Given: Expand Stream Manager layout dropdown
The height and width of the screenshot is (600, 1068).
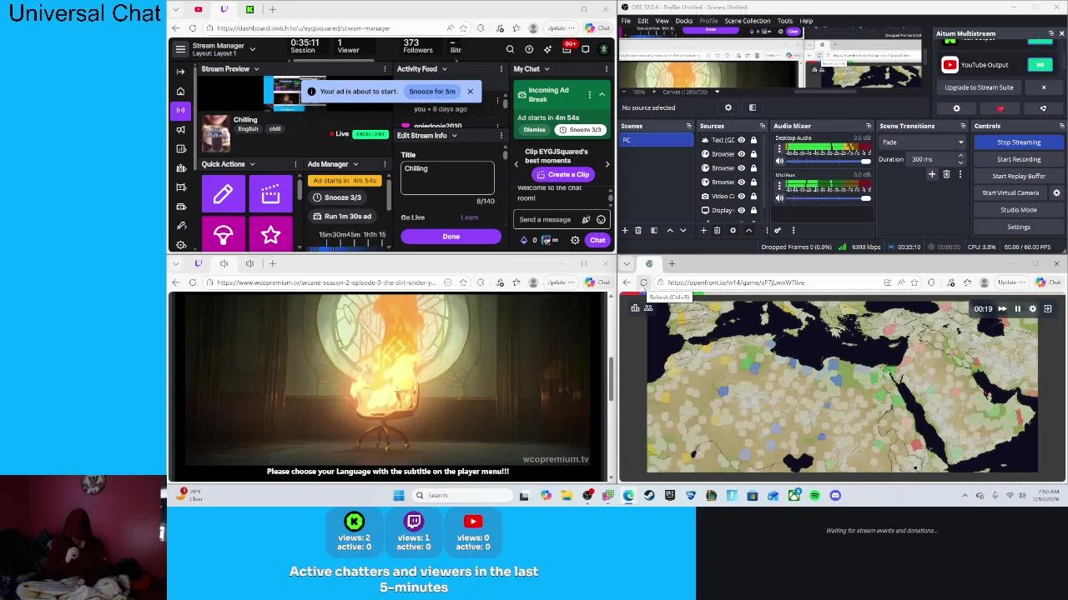Looking at the screenshot, I should click(252, 50).
